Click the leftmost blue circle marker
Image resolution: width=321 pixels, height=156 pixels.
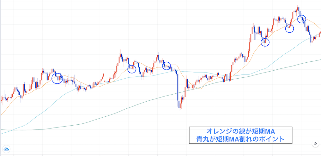tap(57, 78)
